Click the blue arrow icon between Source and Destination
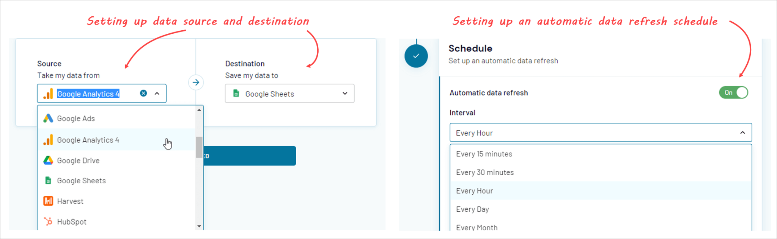Image resolution: width=777 pixels, height=239 pixels. click(x=196, y=82)
